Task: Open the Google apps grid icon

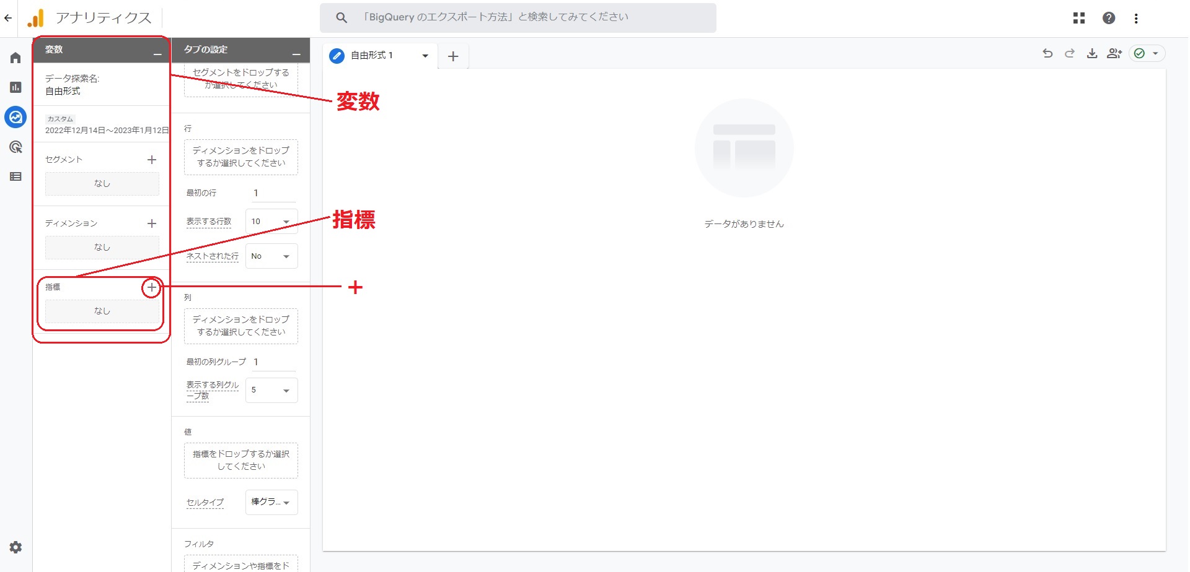Action: pyautogui.click(x=1079, y=18)
